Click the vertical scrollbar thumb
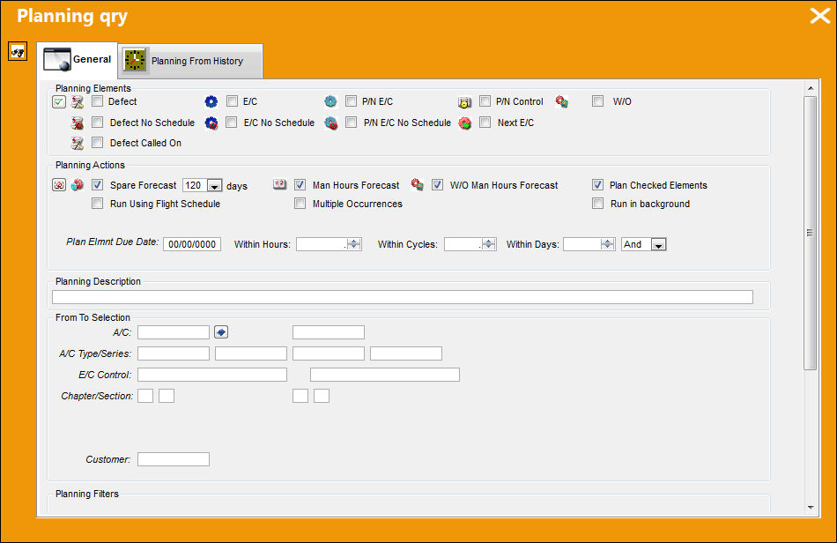The image size is (837, 543). 811,233
